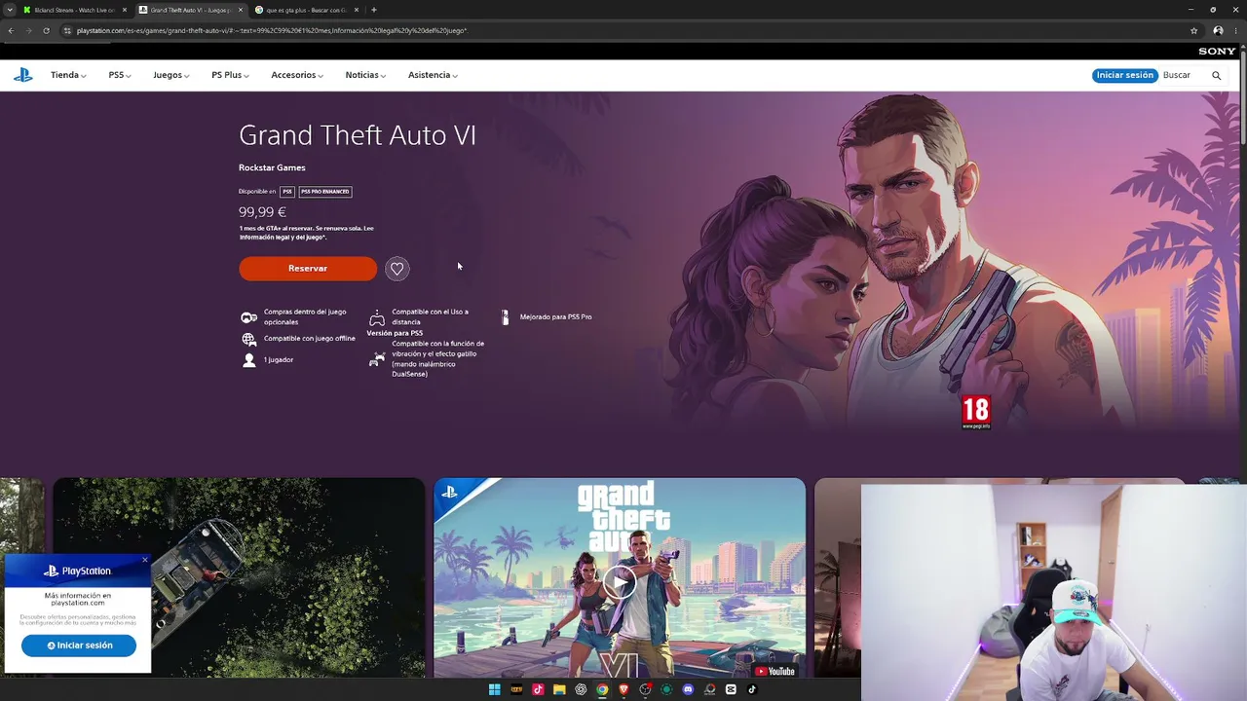Click the Rockstar Games publisher name

click(272, 167)
